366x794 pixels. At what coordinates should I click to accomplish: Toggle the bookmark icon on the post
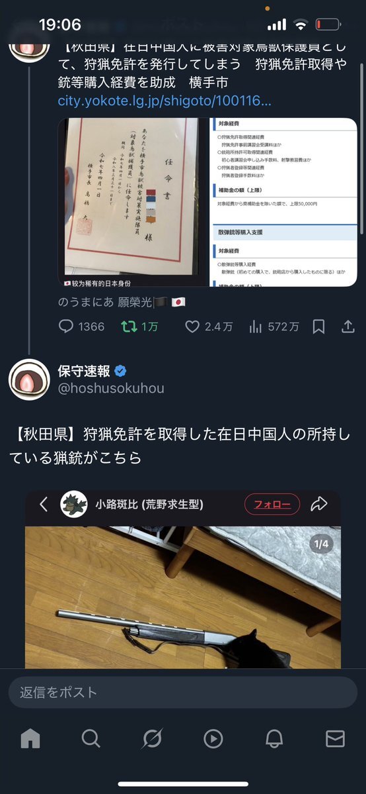pos(318,326)
